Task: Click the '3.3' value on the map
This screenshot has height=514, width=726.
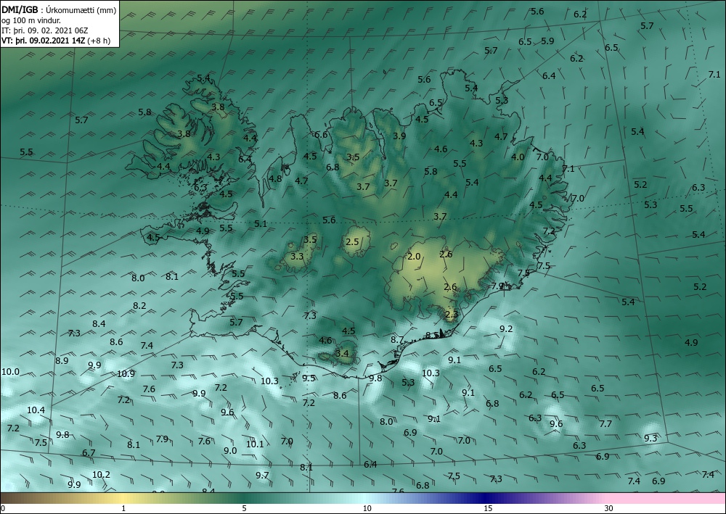Action: [x=297, y=256]
